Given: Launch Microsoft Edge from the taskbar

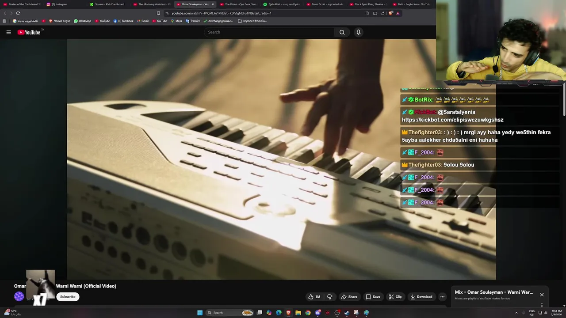Looking at the screenshot, I should pos(279,313).
